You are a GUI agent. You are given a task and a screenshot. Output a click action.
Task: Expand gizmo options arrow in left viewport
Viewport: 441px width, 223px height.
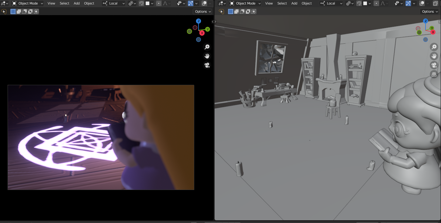(196, 3)
